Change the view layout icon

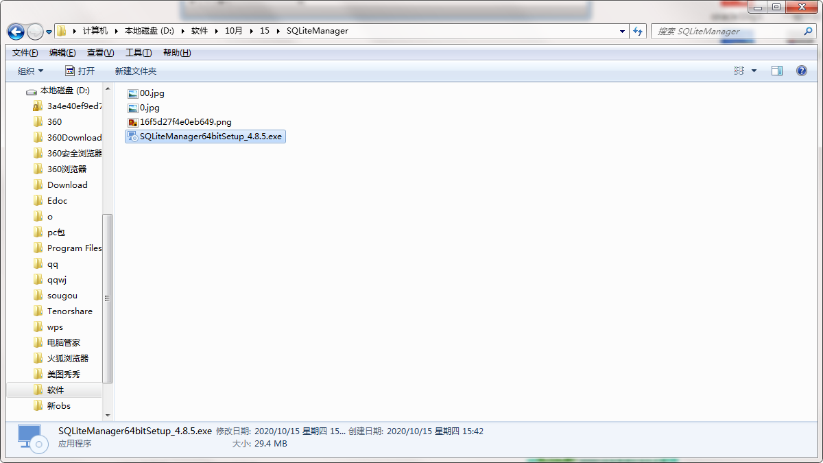click(739, 71)
